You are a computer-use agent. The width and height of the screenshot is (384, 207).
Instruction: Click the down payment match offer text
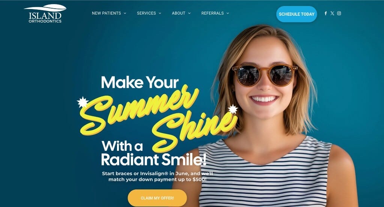[x=157, y=176]
